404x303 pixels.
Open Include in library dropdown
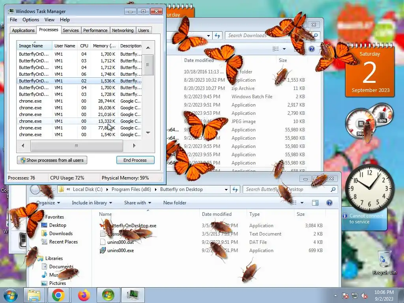(92, 203)
